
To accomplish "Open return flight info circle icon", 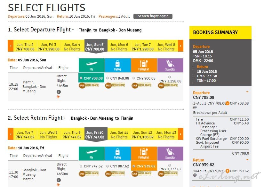I will tap(59, 180).
